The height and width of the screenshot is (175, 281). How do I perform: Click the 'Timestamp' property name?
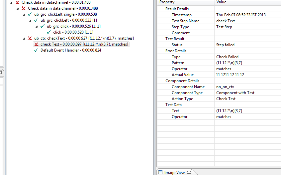(x=182, y=15)
